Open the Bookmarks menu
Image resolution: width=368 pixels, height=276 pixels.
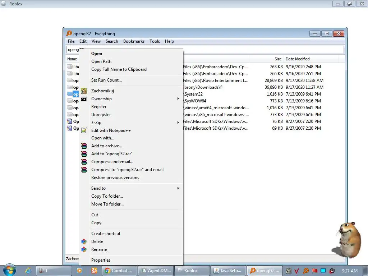click(134, 41)
